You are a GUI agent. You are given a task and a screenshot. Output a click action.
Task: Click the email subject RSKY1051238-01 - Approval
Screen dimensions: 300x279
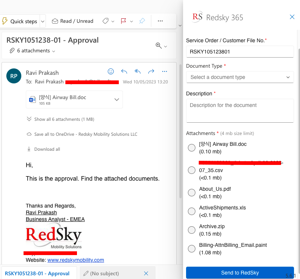[53, 40]
